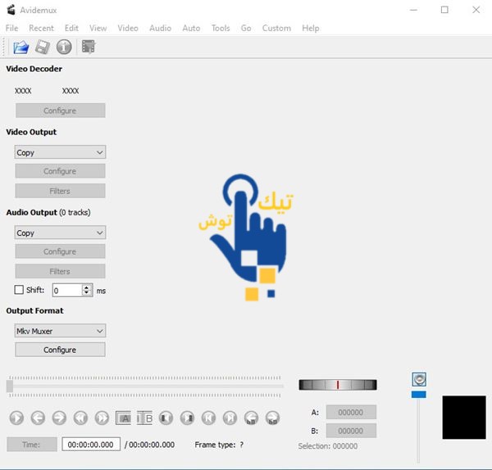Search next black frame button
Screen dimensions: 492x470
[187, 418]
